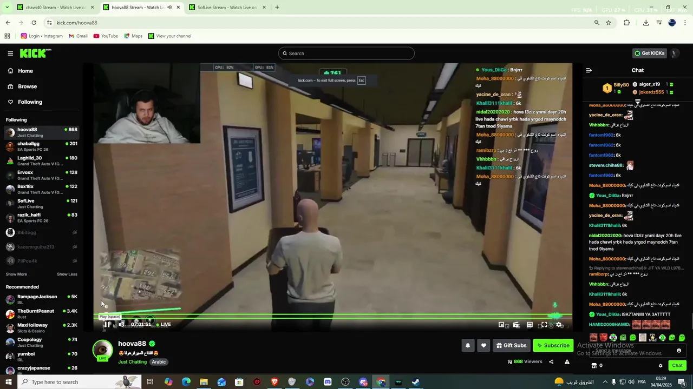
Task: Open the Windows Start menu
Action: pos(8,382)
